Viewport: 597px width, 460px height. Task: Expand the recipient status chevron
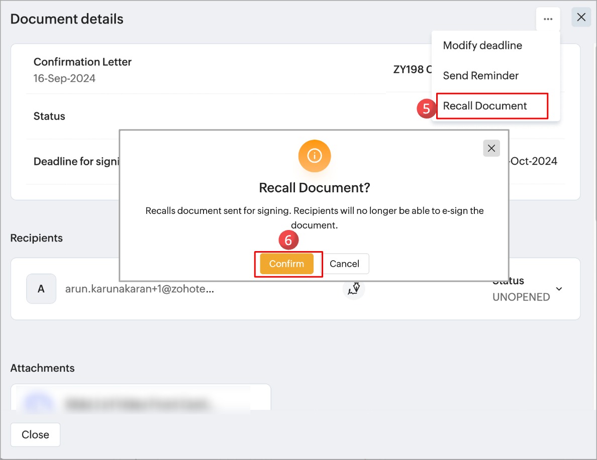point(559,289)
